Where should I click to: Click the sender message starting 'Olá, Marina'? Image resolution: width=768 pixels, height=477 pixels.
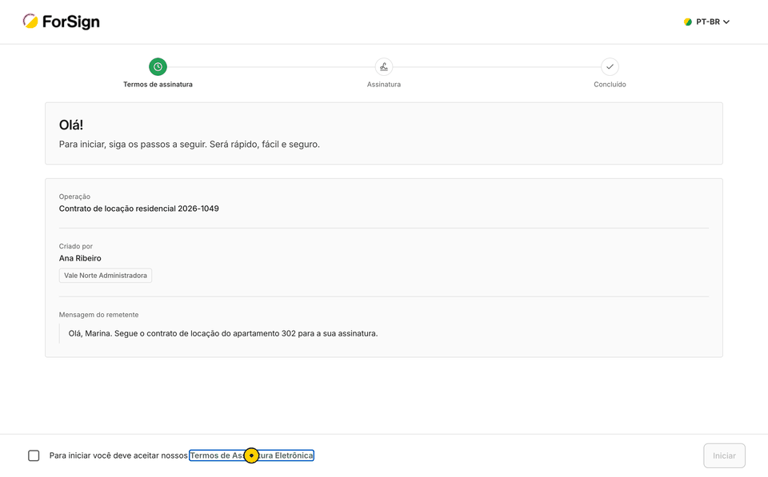[223, 334]
